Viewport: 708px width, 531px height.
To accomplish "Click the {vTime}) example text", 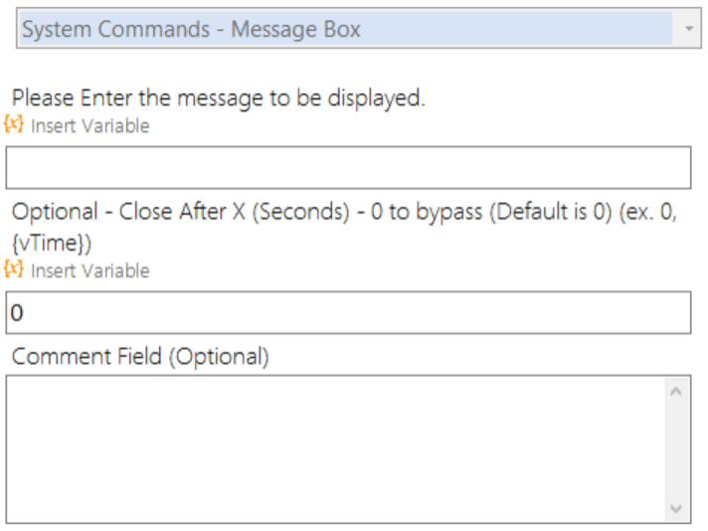I will pyautogui.click(x=52, y=244).
